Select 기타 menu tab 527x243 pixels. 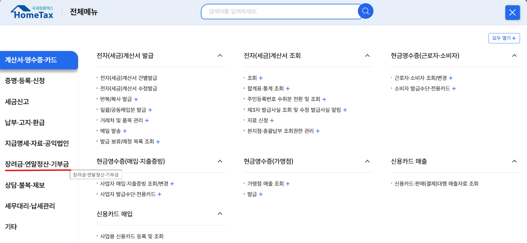click(11, 227)
